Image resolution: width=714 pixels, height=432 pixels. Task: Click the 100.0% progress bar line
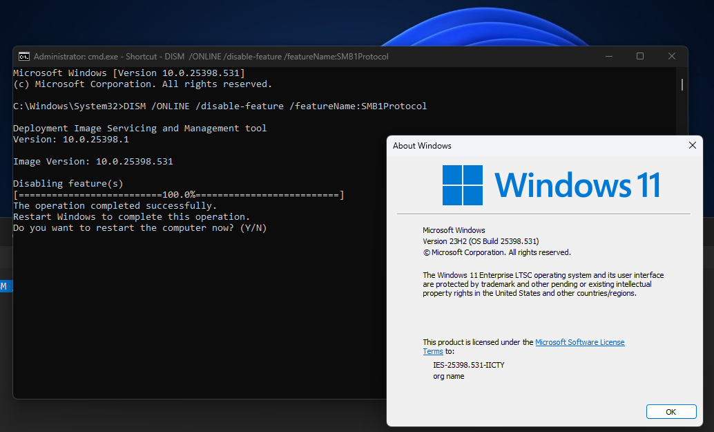(x=178, y=195)
